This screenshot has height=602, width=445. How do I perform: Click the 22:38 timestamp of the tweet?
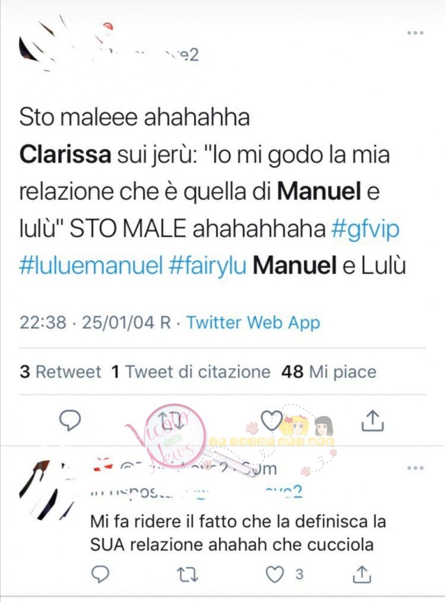tap(43, 322)
